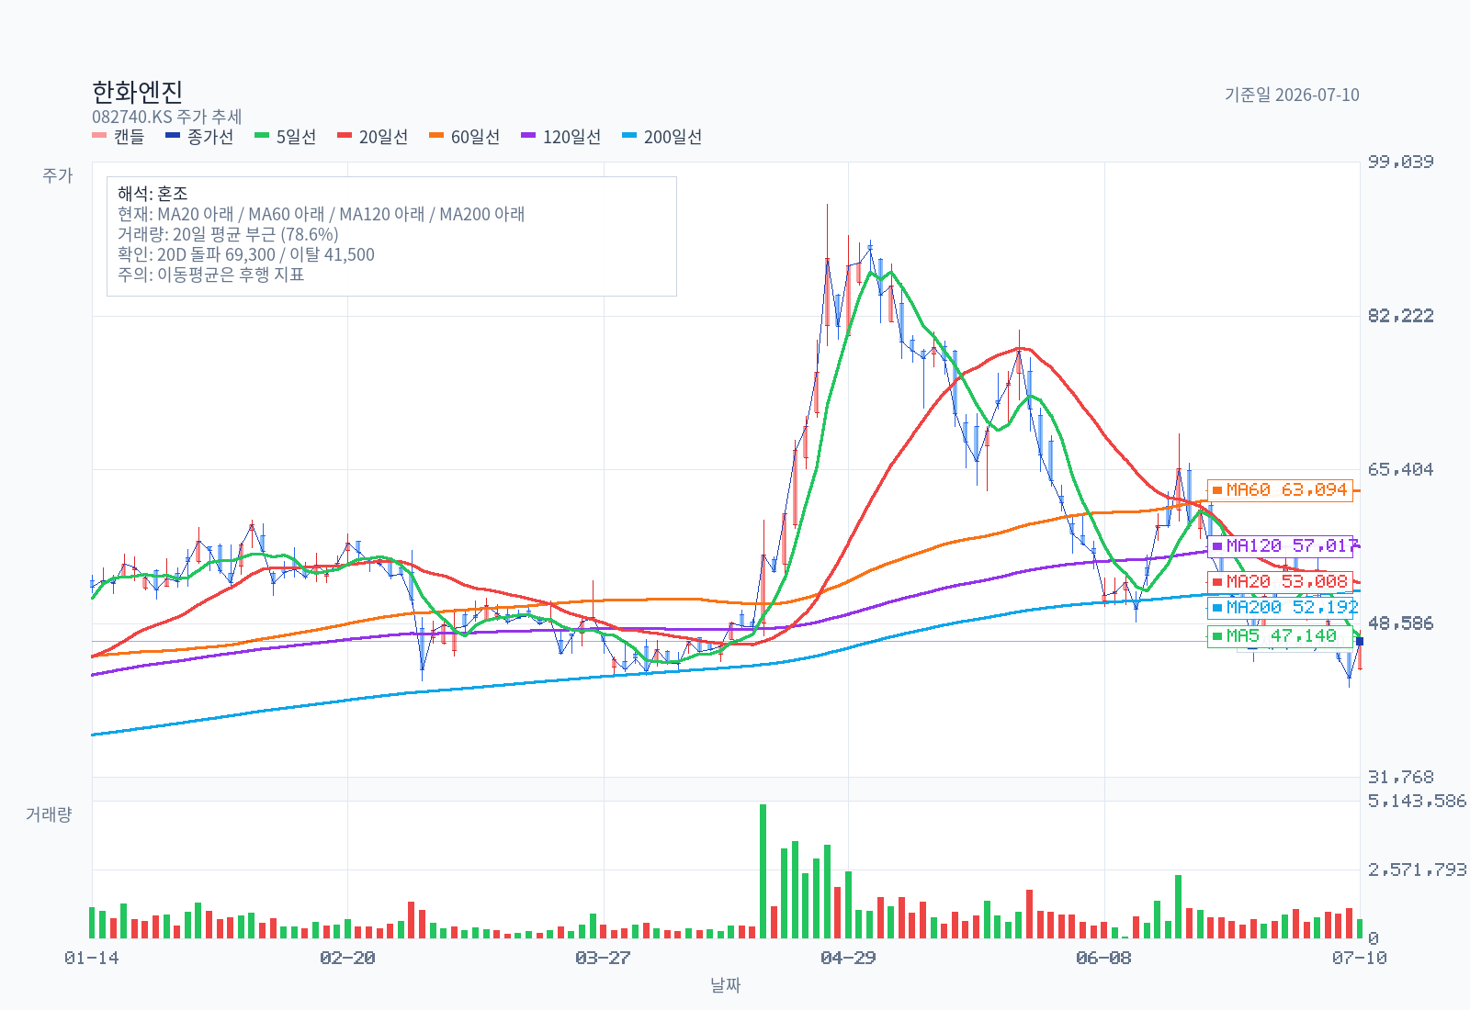Click the 01-14 date axis tick
The height and width of the screenshot is (1010, 1470).
pyautogui.click(x=92, y=958)
